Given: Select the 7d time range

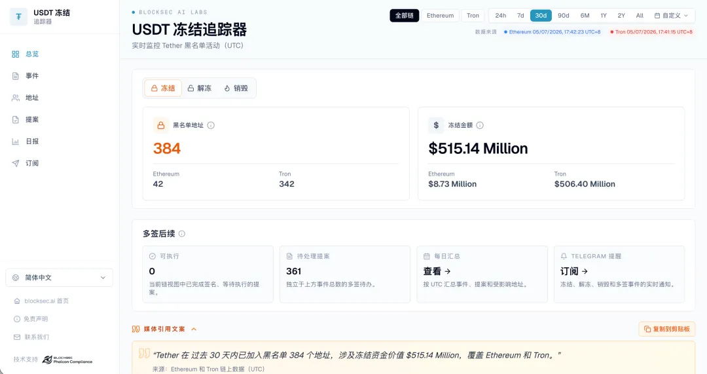Looking at the screenshot, I should tap(520, 15).
